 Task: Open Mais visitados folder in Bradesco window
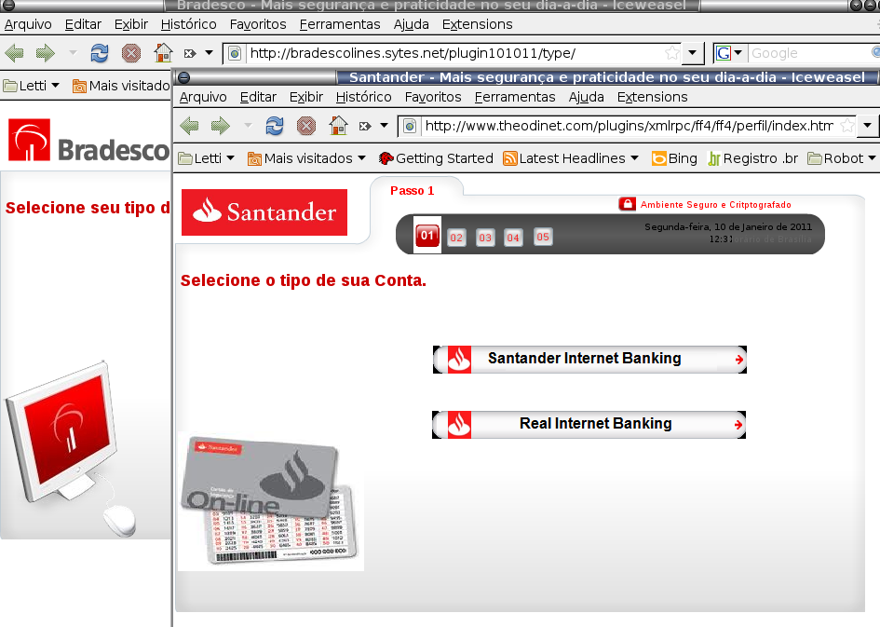[121, 86]
